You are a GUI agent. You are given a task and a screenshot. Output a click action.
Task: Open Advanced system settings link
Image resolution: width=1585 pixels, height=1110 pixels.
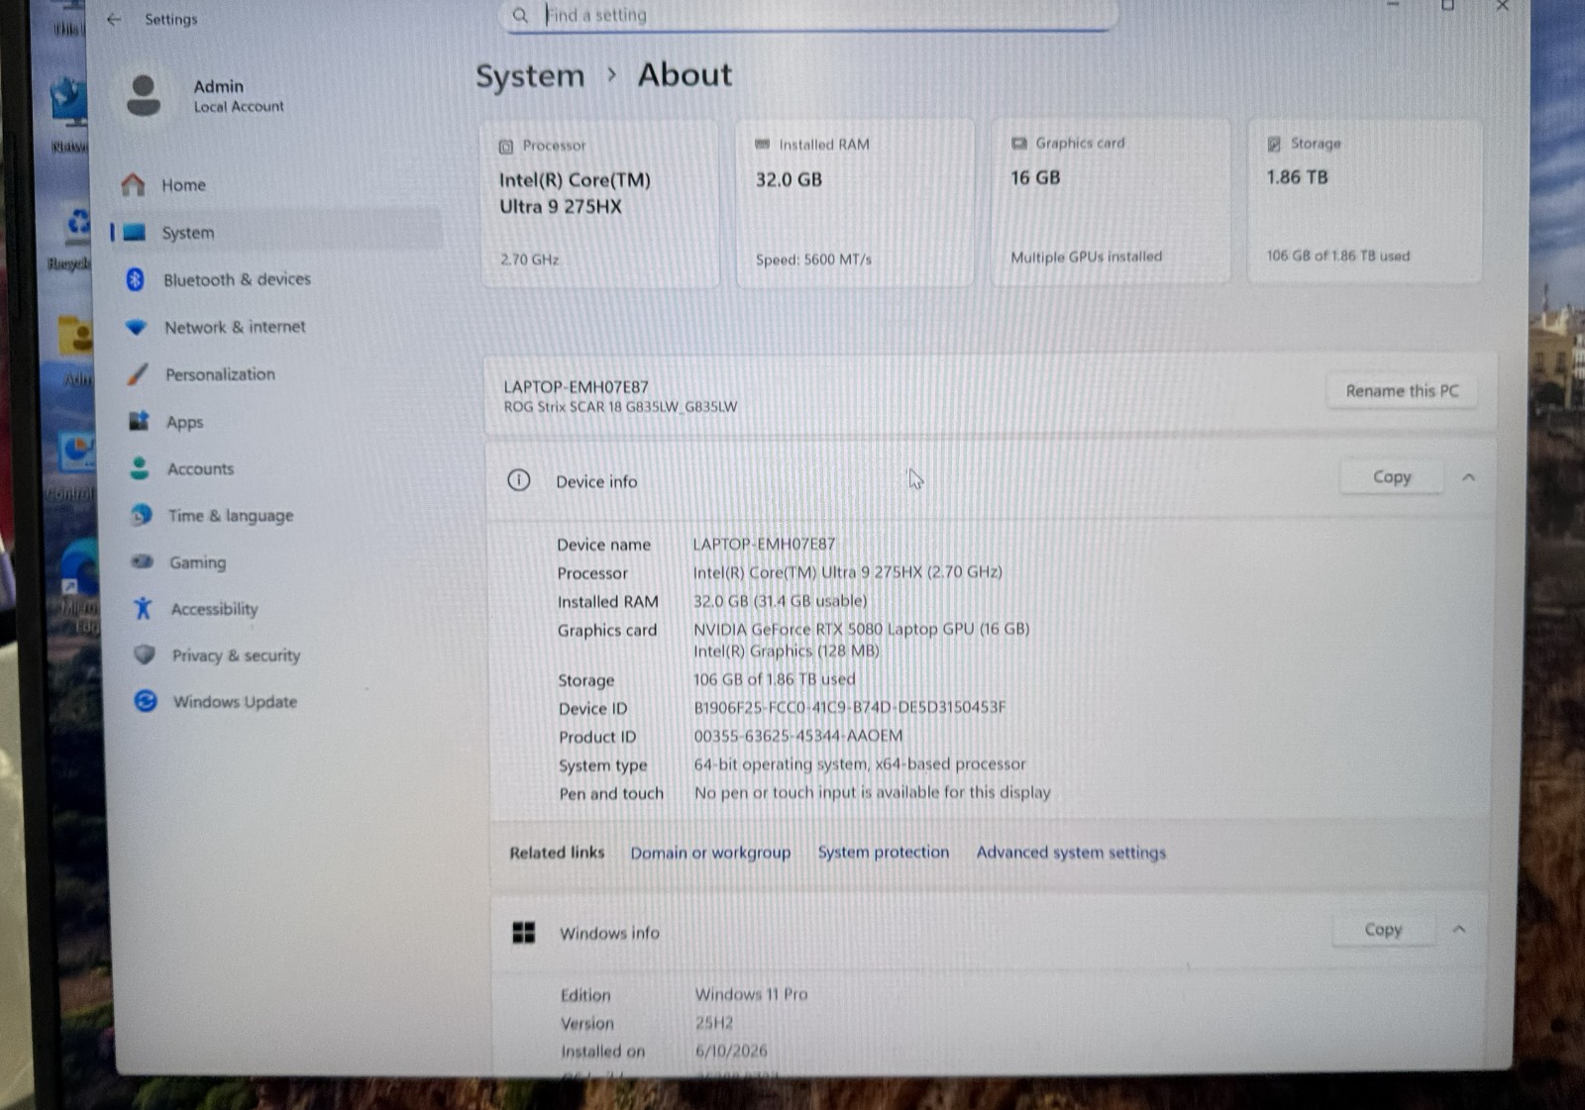point(1071,853)
